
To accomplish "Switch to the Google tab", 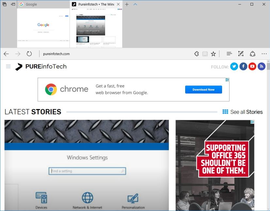I will (x=42, y=4).
